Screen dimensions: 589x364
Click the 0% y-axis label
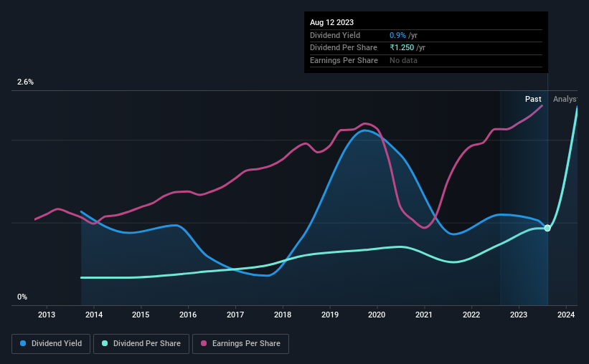pos(22,297)
